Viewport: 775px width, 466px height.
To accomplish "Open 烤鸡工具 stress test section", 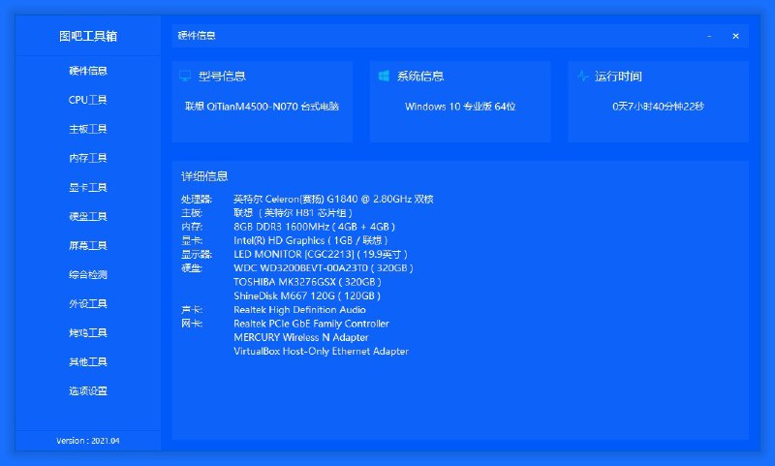I will (x=88, y=332).
